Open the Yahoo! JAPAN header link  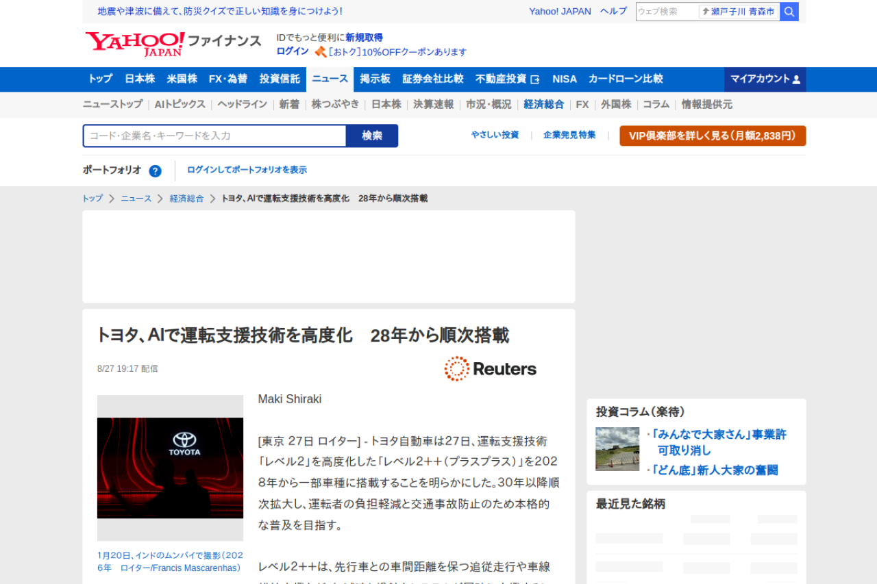click(x=560, y=12)
